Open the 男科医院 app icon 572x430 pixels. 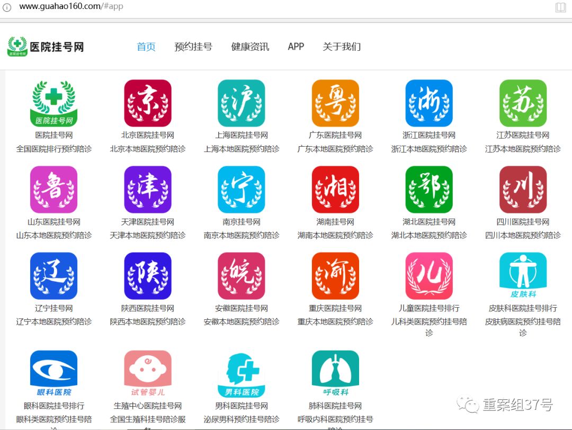pyautogui.click(x=242, y=374)
